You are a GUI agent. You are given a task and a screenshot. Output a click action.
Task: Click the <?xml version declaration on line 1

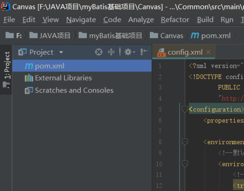216,66
